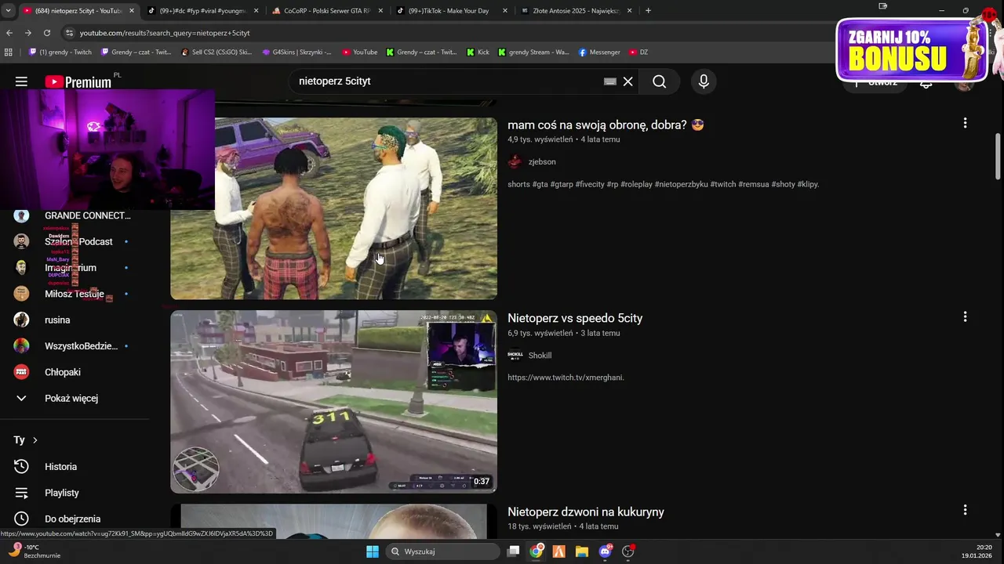Open WszystkoBedzie channel avatar in subscriptions

(21, 345)
